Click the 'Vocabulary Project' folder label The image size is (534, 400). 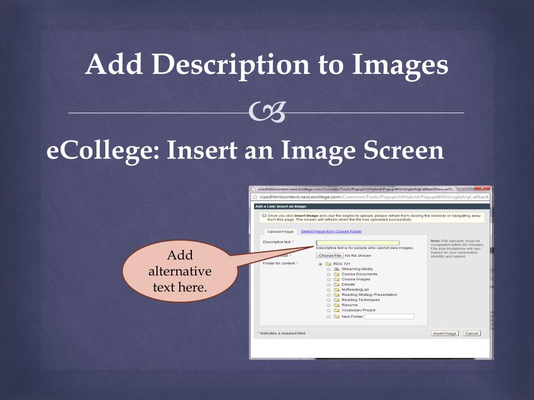(358, 310)
